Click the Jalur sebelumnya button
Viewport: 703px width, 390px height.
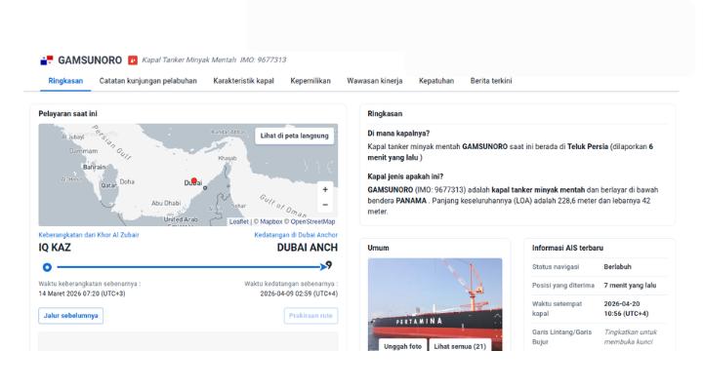70,315
